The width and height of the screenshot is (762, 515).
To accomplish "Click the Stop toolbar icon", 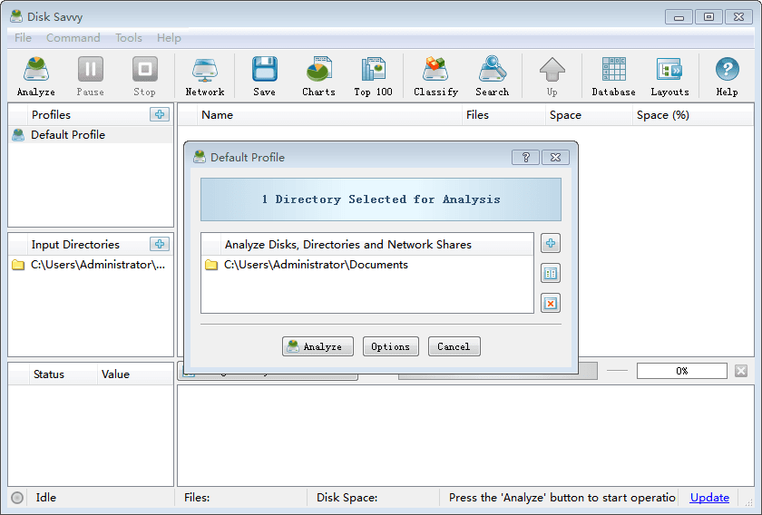I will [x=145, y=76].
